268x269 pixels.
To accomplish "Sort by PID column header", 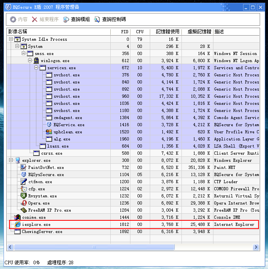I will tap(121, 32).
